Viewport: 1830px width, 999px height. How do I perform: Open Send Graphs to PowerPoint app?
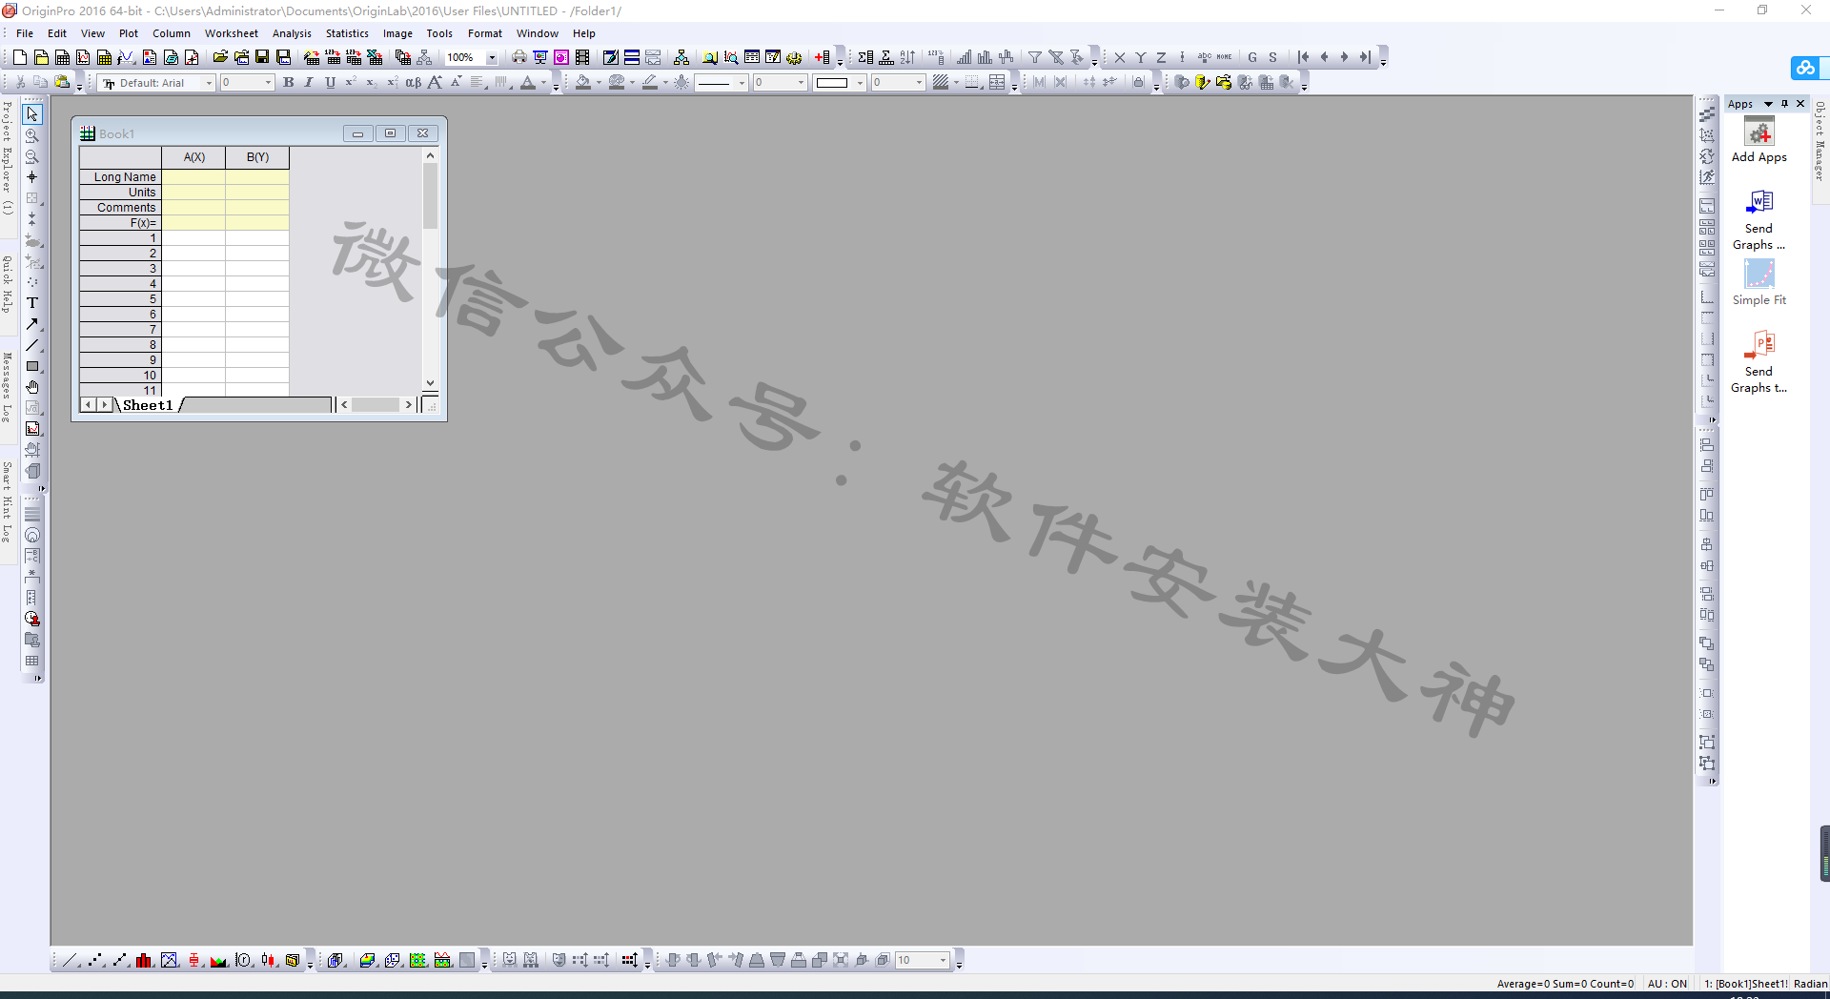[x=1759, y=363]
